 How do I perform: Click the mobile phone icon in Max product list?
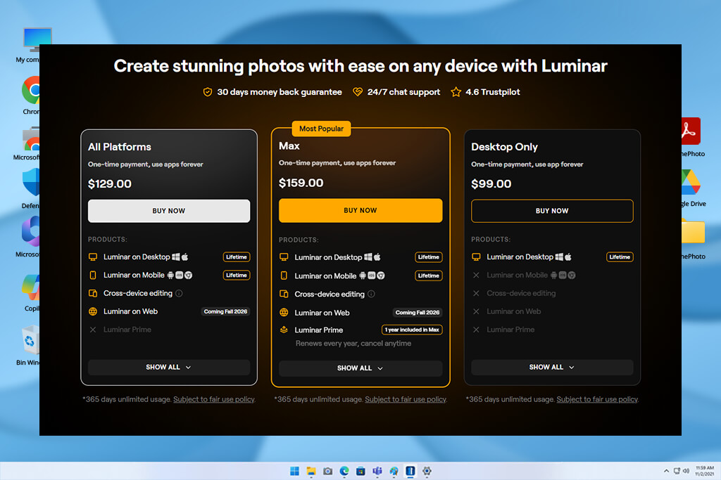pos(284,275)
